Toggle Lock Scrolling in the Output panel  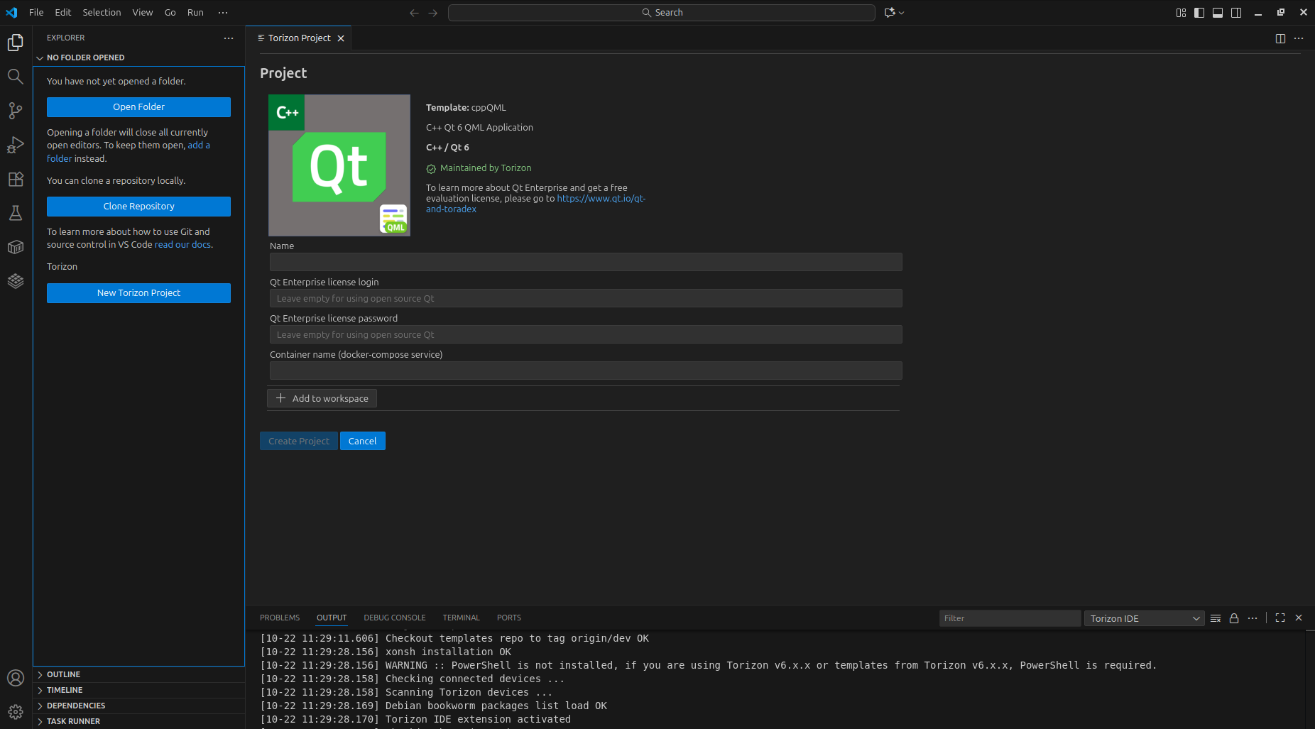click(1234, 618)
